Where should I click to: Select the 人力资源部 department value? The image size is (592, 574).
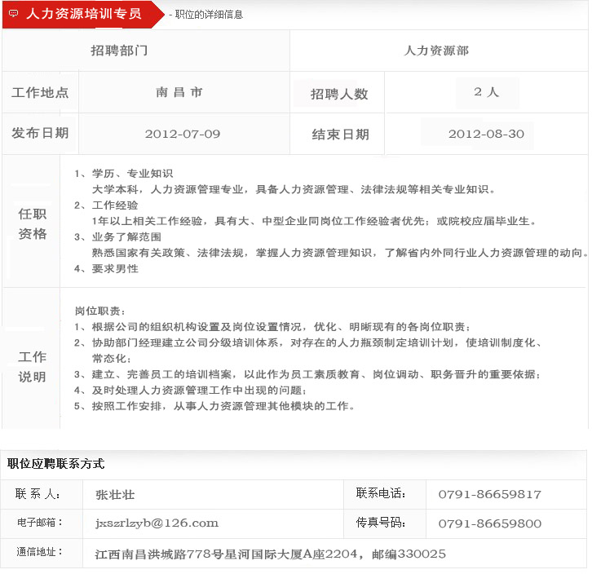[436, 51]
